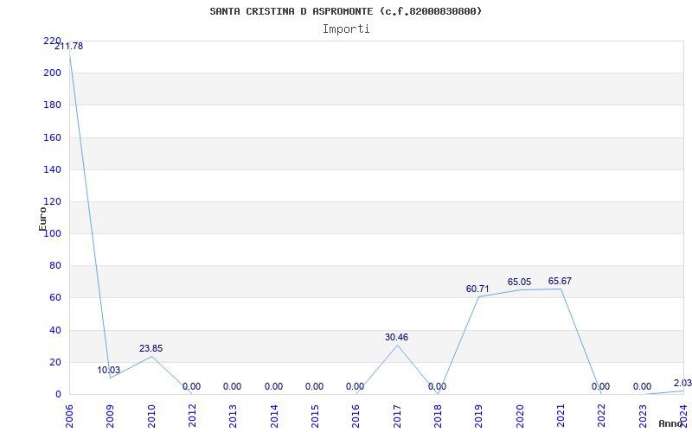Click the 2022 year label
The width and height of the screenshot is (692, 432).
(602, 416)
